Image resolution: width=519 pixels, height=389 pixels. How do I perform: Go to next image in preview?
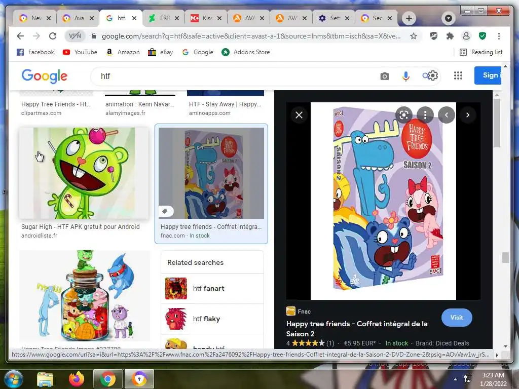[468, 115]
